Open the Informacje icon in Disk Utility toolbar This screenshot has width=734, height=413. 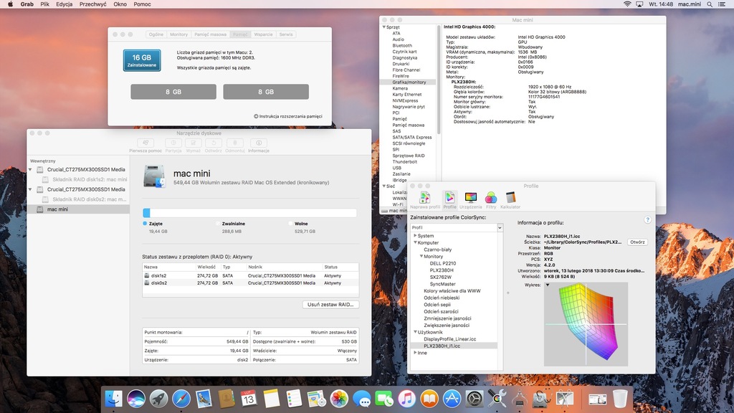pos(258,143)
